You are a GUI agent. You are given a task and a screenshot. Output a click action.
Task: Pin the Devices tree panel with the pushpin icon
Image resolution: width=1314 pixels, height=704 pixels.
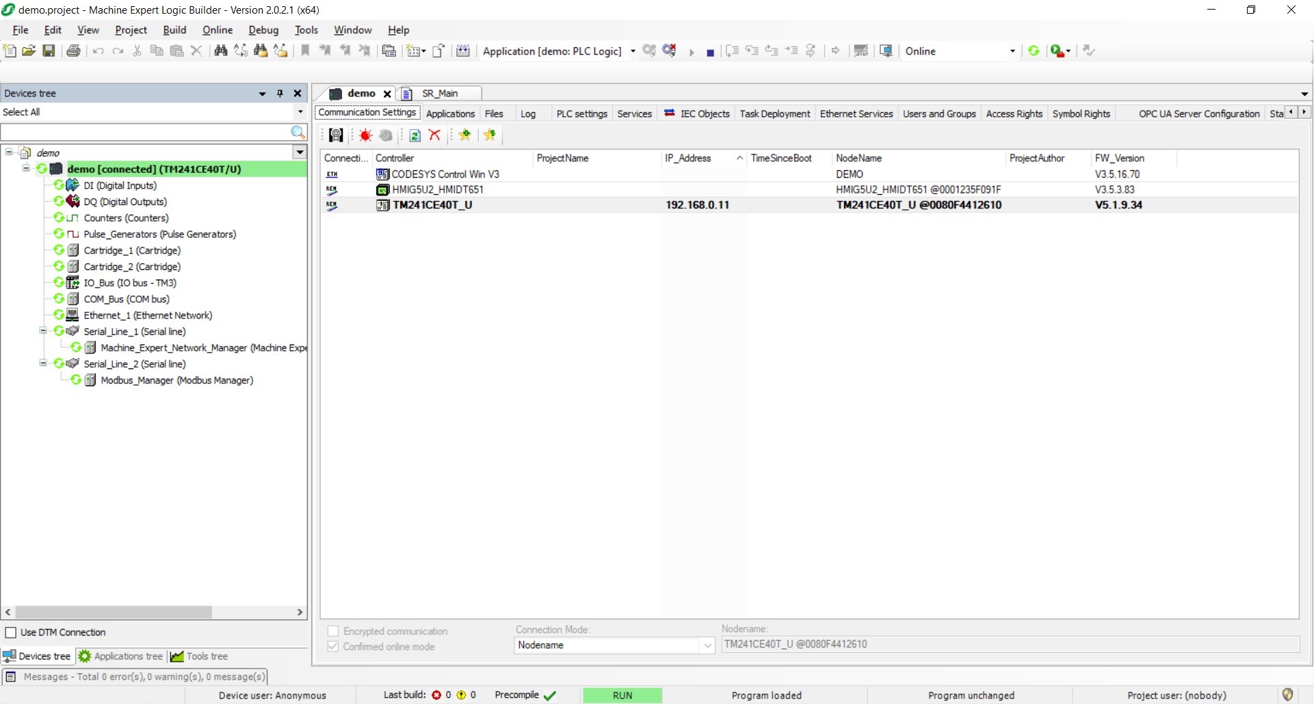pos(280,94)
